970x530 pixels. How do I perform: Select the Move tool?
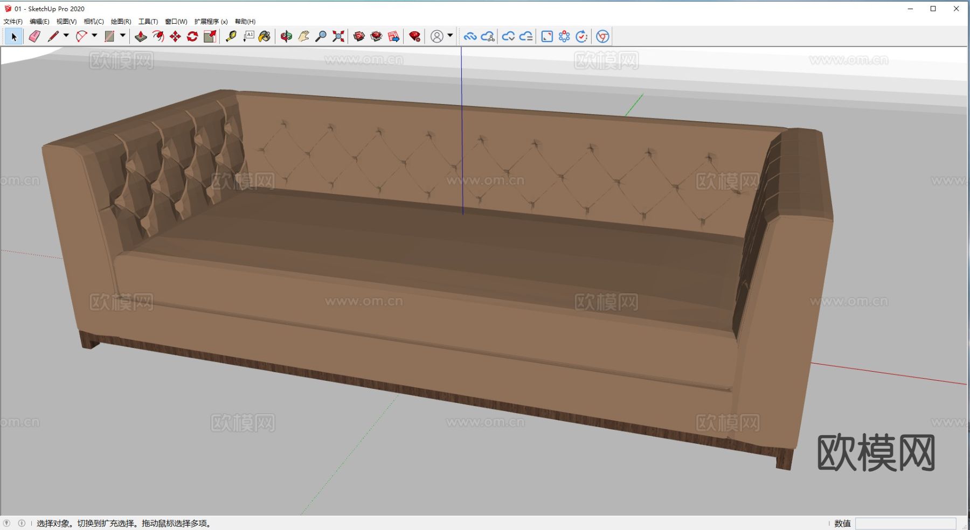click(x=175, y=36)
